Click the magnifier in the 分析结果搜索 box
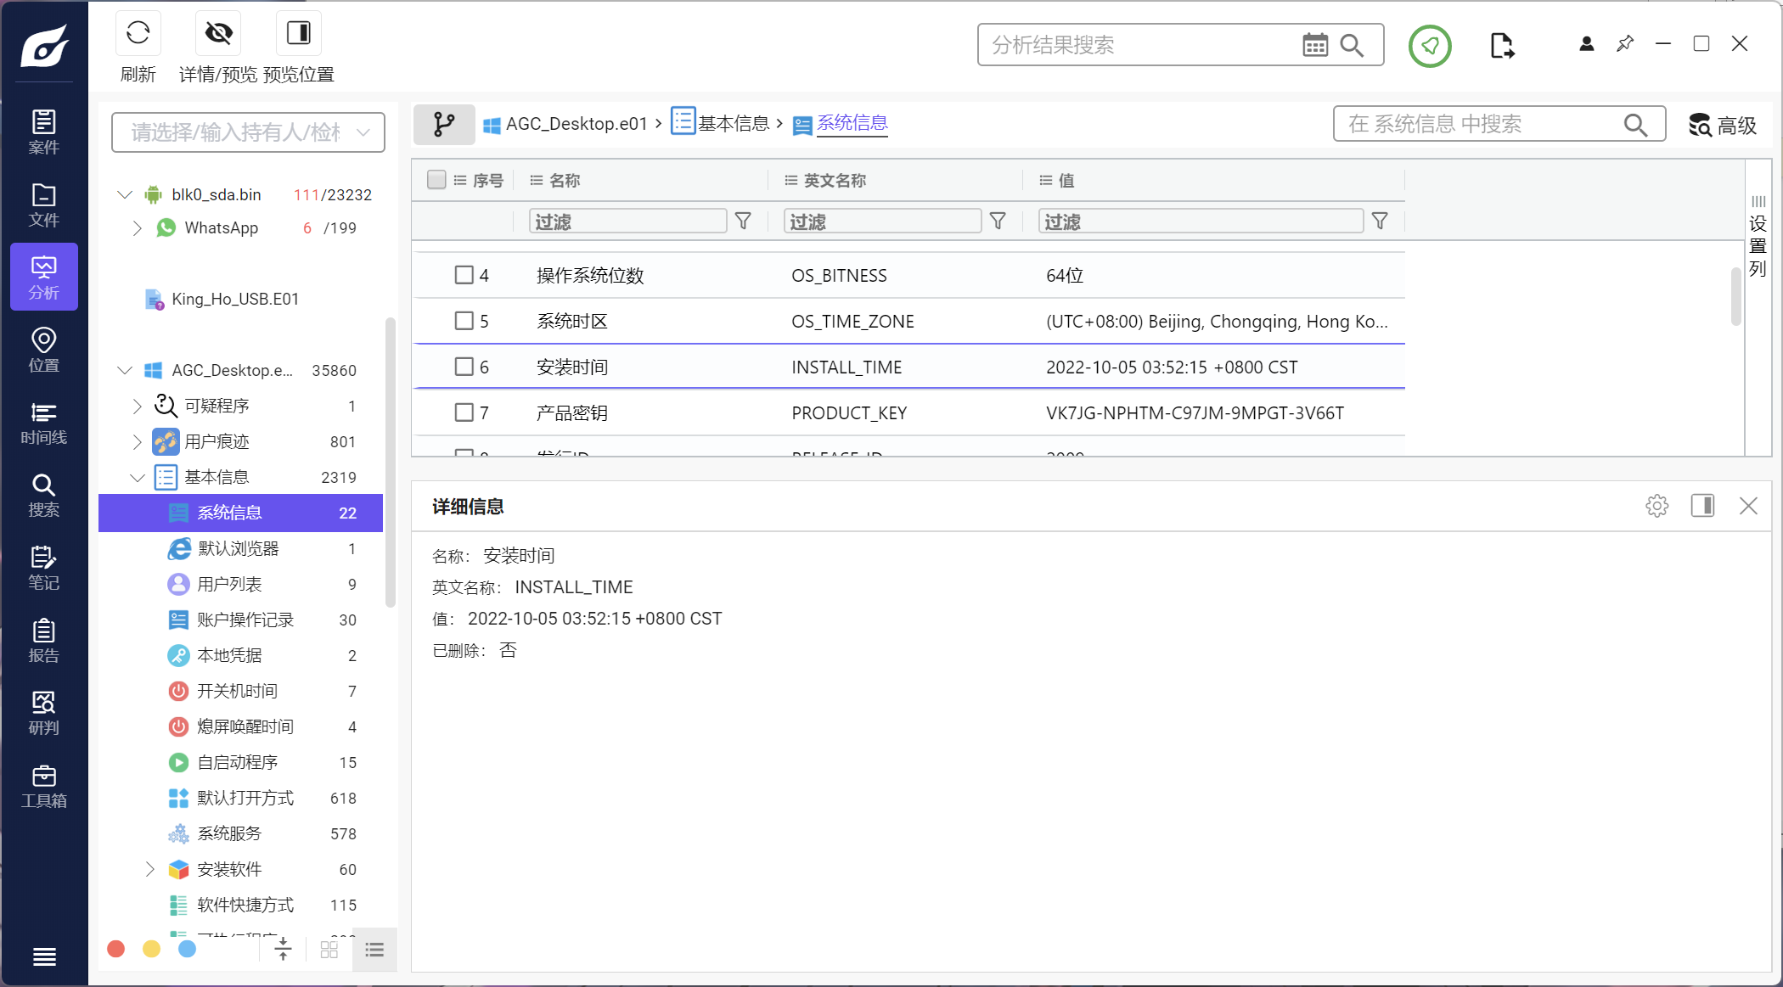Screen dimensions: 1783x987 pos(1352,45)
